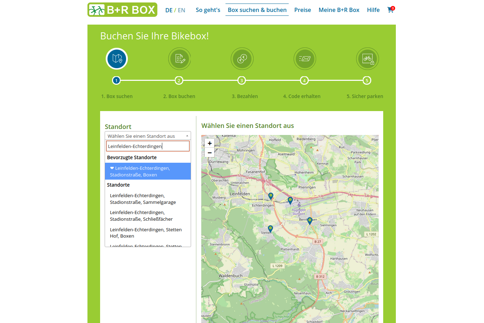Viewport: 484px width, 323px height.
Task: Click the Standorte group header
Action: [118, 185]
